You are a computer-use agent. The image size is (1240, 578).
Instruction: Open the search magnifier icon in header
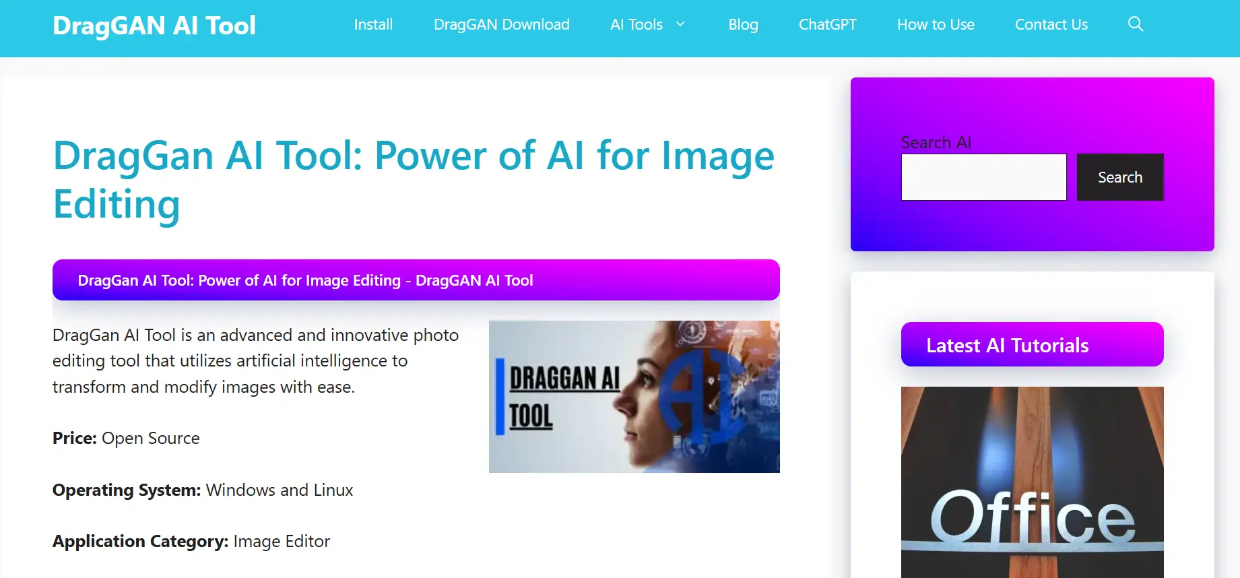point(1136,24)
